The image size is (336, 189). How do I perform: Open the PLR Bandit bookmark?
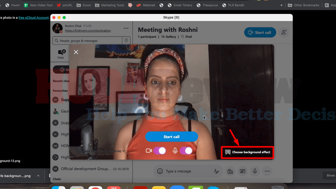point(233,5)
